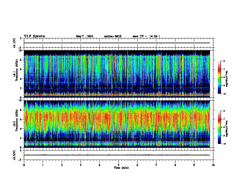This screenshot has width=240, height=185.
Task: Click time axis tick label "5"
Action: [118, 165]
